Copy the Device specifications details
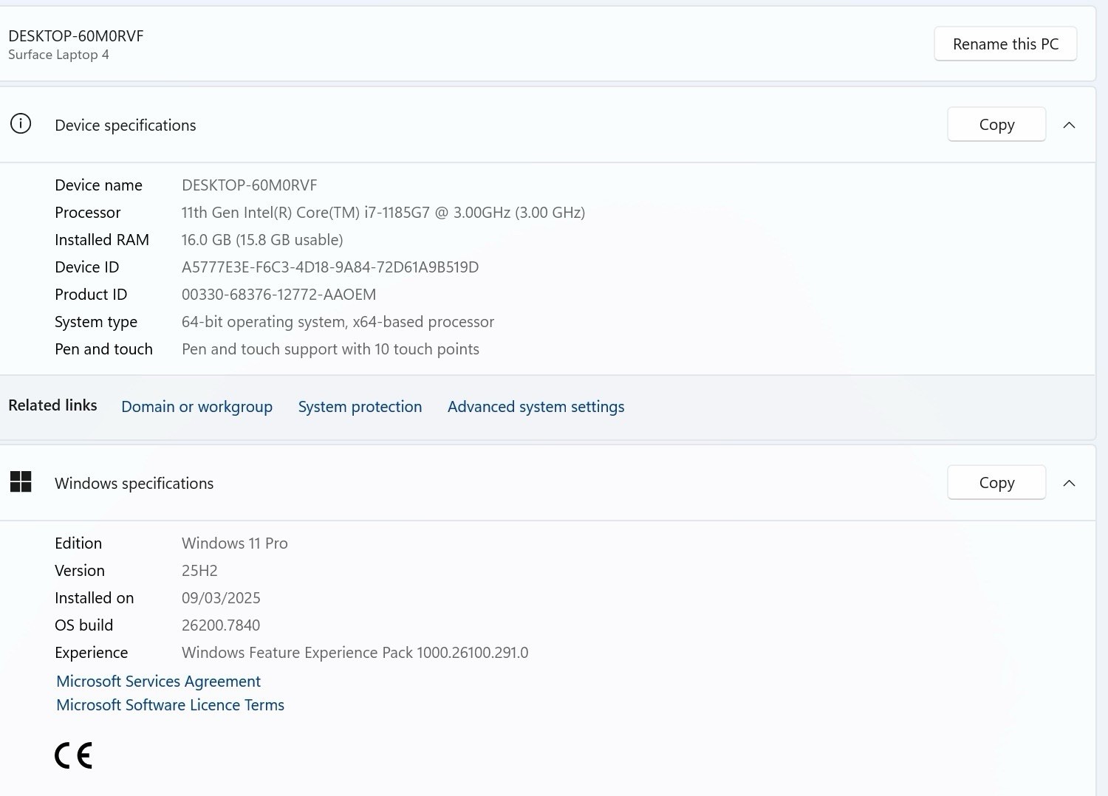This screenshot has width=1108, height=796. (996, 125)
